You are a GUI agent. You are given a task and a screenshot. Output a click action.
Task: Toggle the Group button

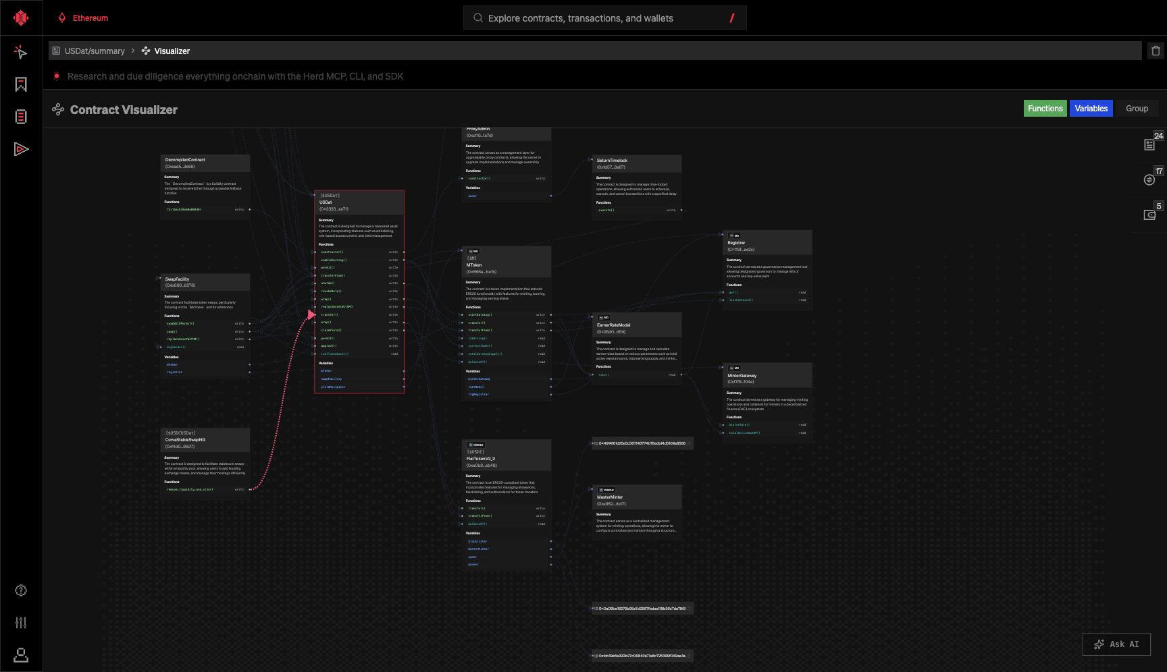pos(1137,109)
